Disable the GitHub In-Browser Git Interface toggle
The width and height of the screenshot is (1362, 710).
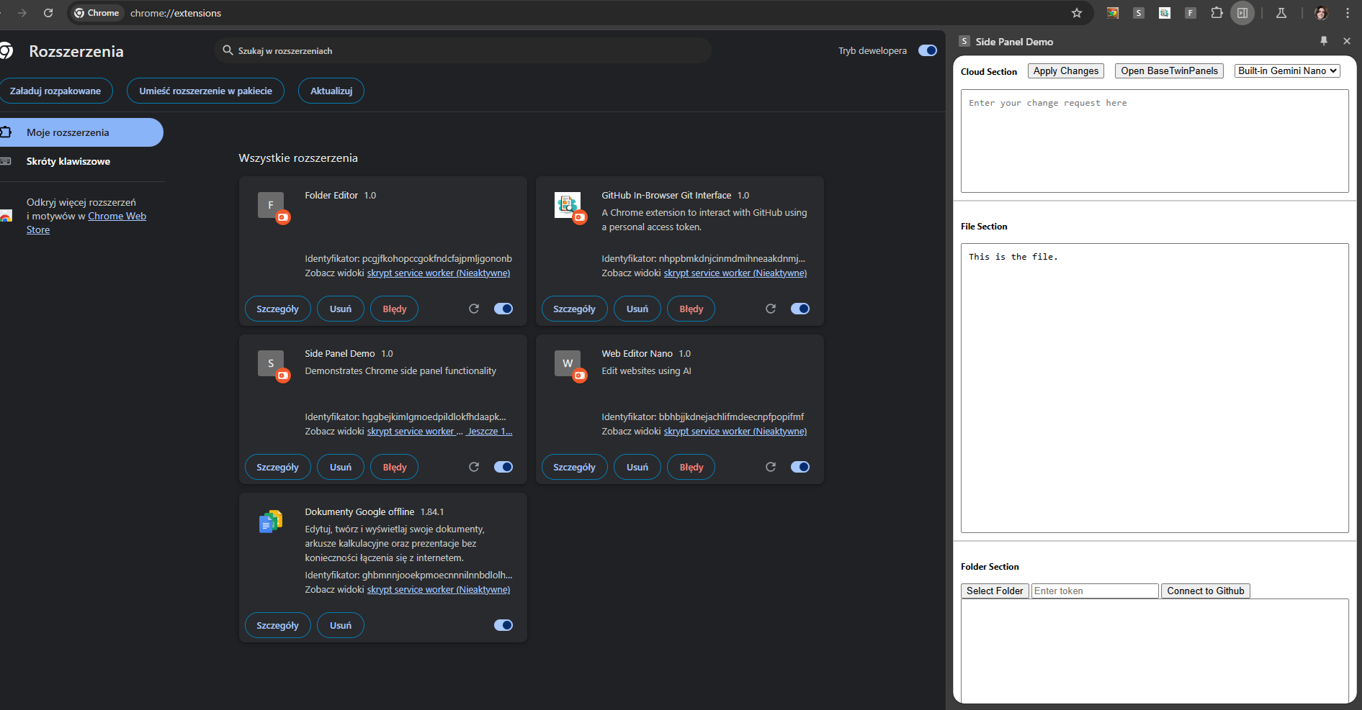pos(800,309)
